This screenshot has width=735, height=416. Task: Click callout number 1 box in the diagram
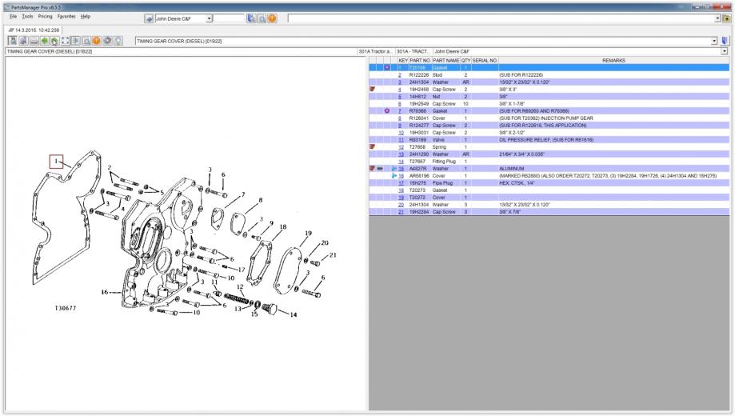click(56, 162)
